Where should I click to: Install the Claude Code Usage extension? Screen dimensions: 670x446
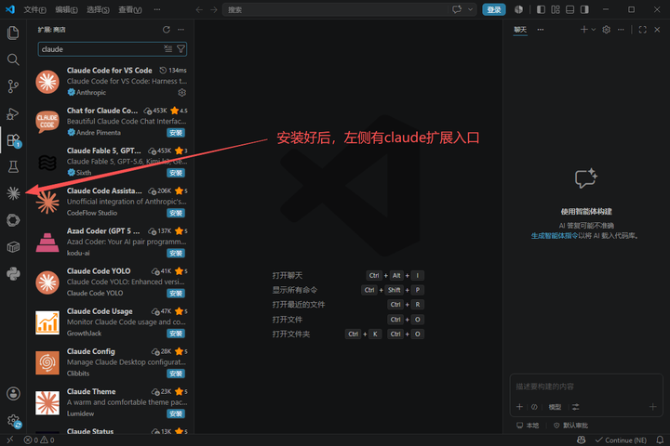tap(176, 334)
